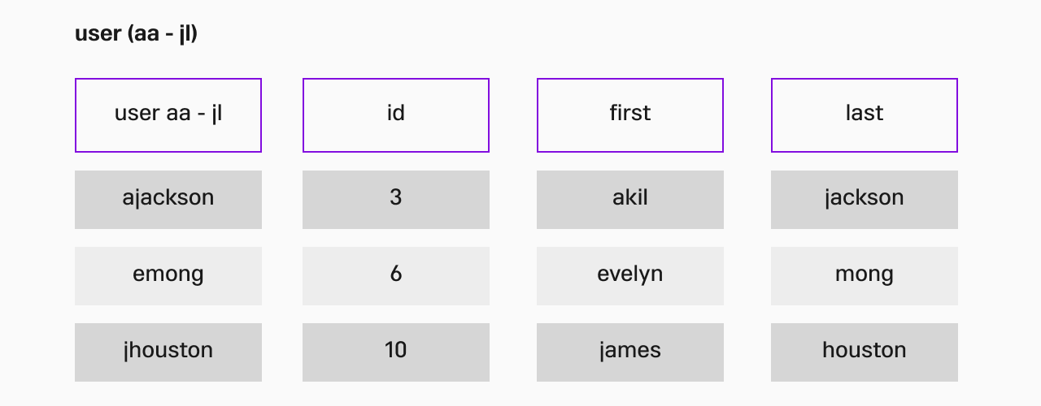This screenshot has height=406, width=1041.
Task: Click the last name cell mong
Action: (x=865, y=276)
